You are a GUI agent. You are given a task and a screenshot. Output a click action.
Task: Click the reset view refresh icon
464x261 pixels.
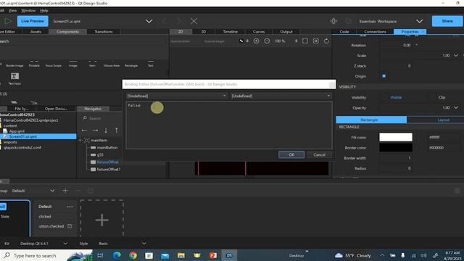point(326,41)
